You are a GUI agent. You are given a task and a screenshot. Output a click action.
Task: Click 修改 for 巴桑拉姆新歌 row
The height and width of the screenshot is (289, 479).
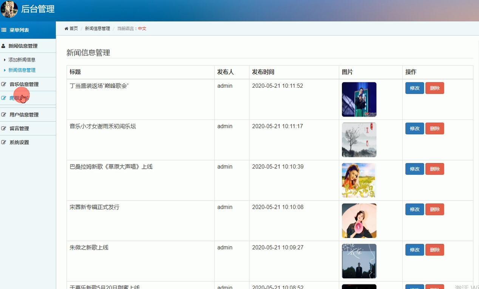[x=415, y=169]
